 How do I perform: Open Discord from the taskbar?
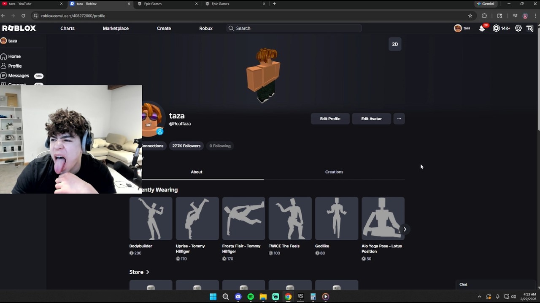point(238,297)
